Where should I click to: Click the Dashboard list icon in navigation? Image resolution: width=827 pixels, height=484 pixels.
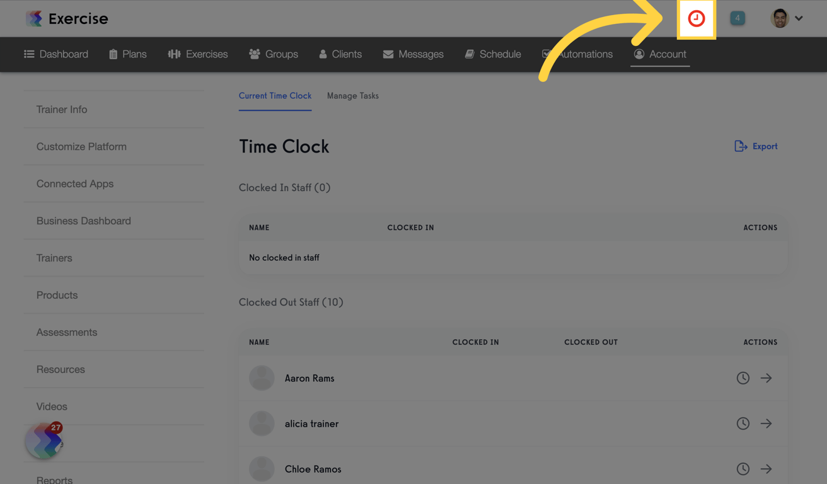(x=28, y=54)
